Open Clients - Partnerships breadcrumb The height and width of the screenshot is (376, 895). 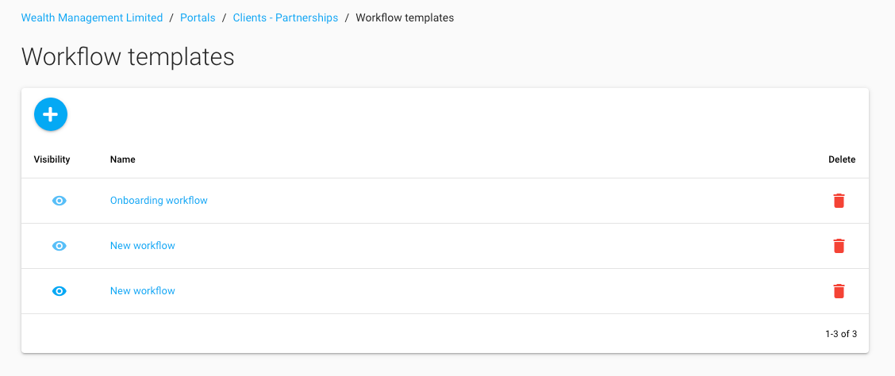(x=286, y=17)
